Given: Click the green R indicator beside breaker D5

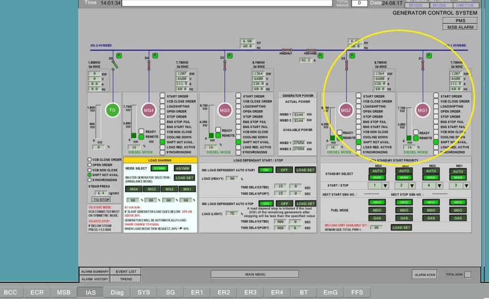Looking at the screenshot, I should (119, 55).
